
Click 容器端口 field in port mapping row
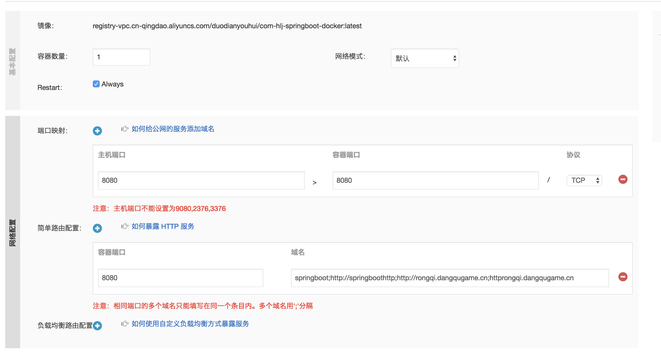pos(435,180)
